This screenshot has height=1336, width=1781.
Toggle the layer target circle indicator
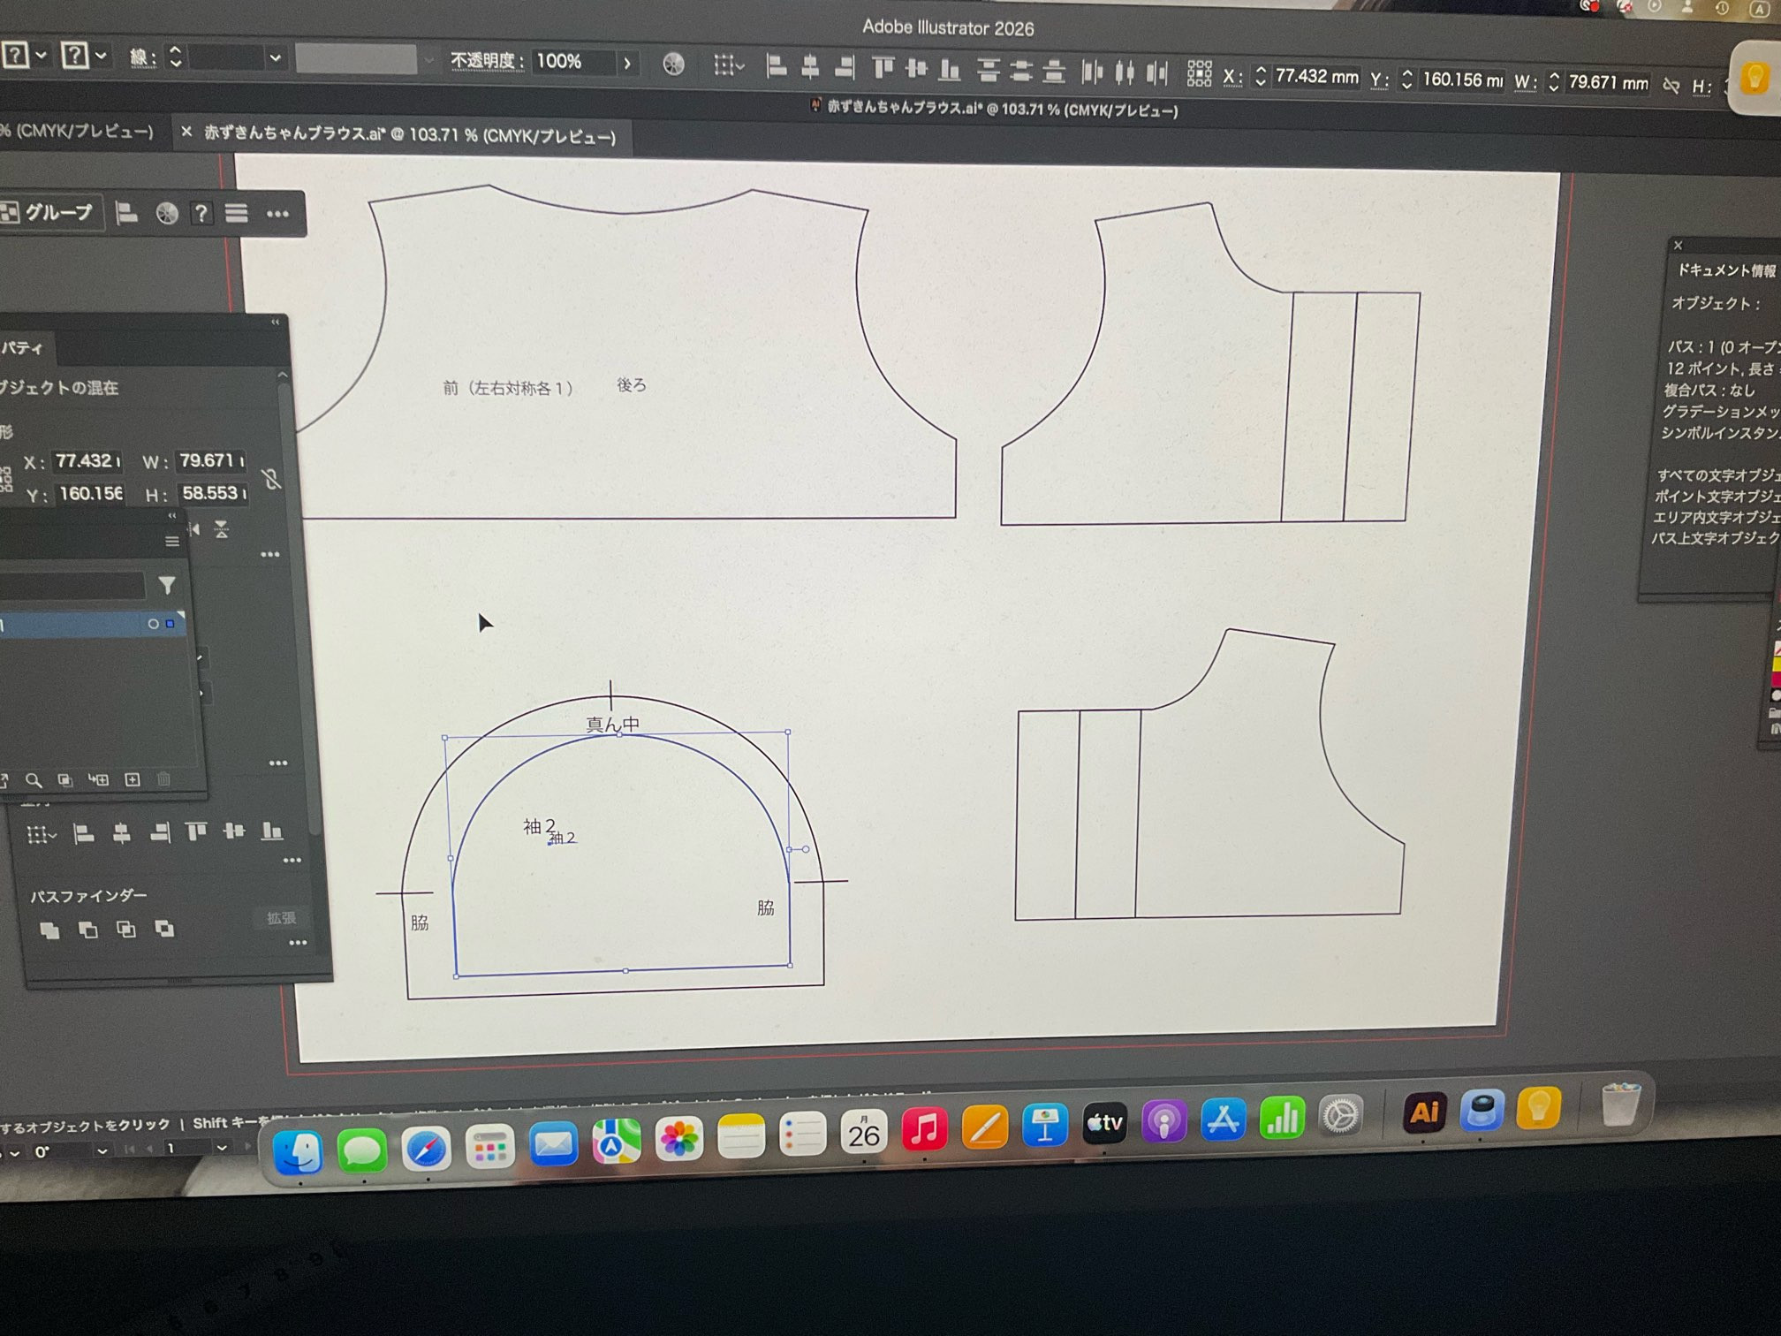pyautogui.click(x=153, y=624)
